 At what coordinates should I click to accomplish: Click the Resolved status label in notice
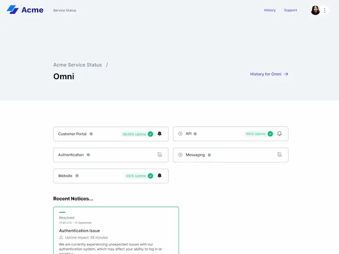pos(66,218)
